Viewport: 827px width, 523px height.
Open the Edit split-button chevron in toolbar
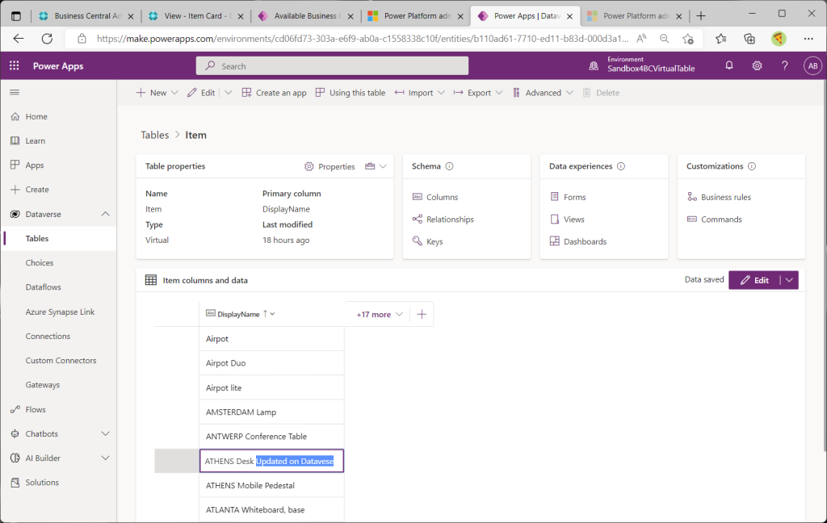pyautogui.click(x=229, y=93)
